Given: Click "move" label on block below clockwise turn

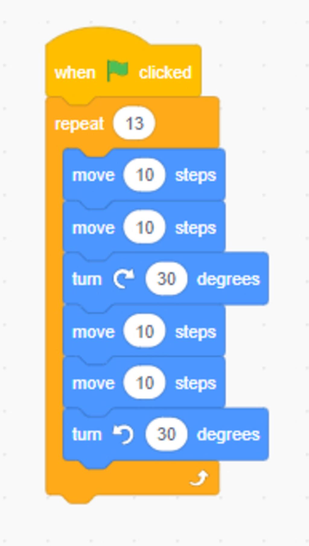Looking at the screenshot, I should (x=94, y=332).
